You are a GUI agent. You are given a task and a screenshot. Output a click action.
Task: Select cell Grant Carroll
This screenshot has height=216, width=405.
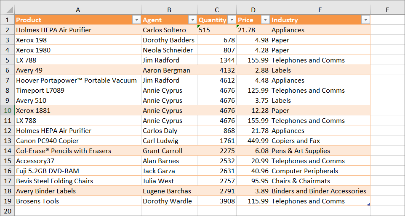[x=169, y=151]
